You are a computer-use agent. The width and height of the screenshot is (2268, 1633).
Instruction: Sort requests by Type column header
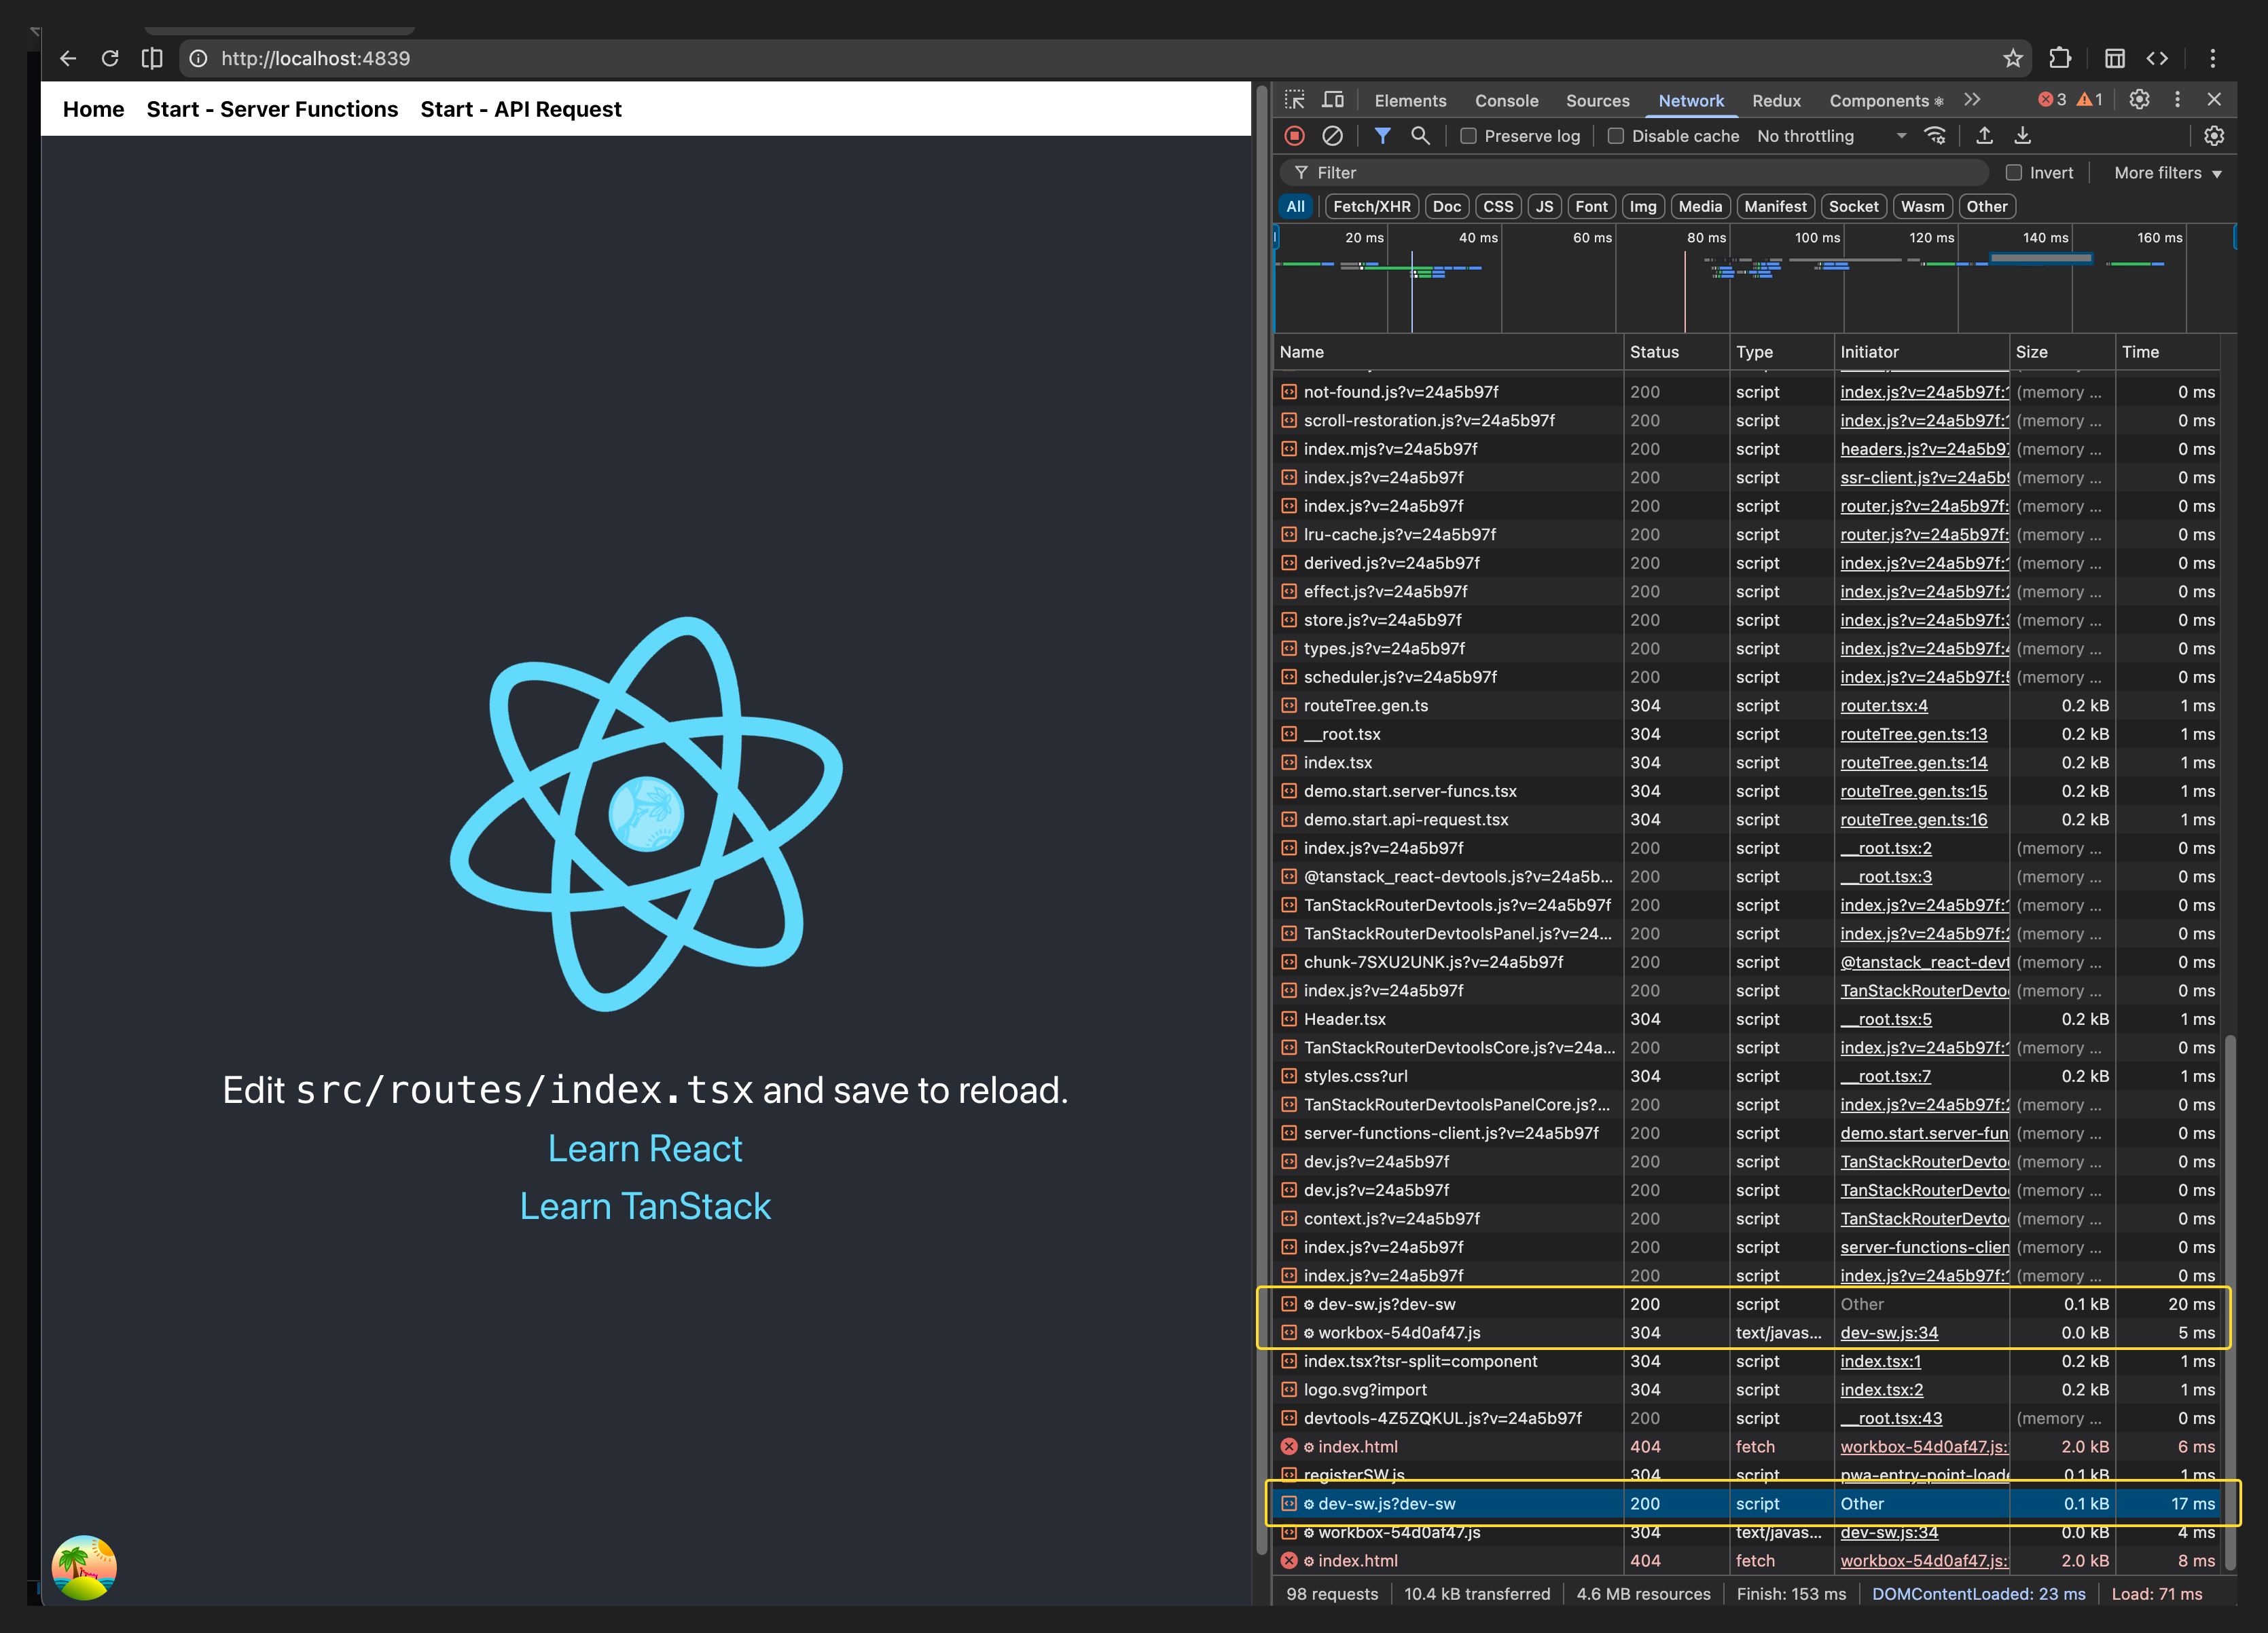tap(1783, 352)
